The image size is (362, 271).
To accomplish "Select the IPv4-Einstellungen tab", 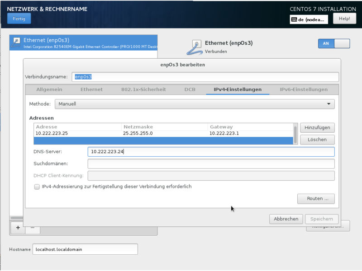I will click(238, 89).
